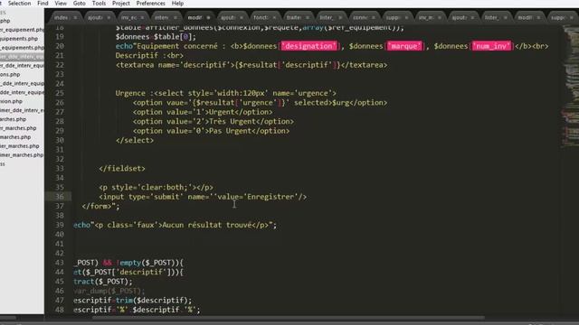This screenshot has height=325, width=579.
Task: Switch to the inv_m tab
Action: (x=426, y=18)
